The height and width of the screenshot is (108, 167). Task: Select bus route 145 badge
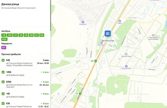pyautogui.click(x=4, y=35)
